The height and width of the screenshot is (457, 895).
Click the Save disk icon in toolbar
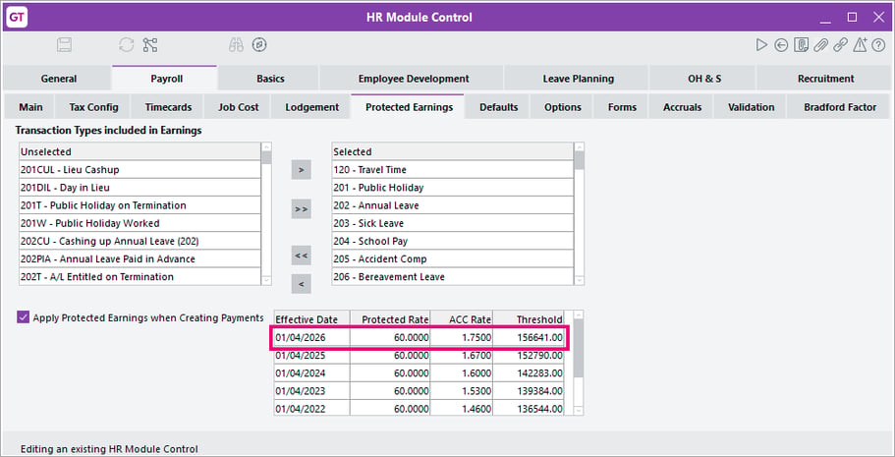point(64,45)
